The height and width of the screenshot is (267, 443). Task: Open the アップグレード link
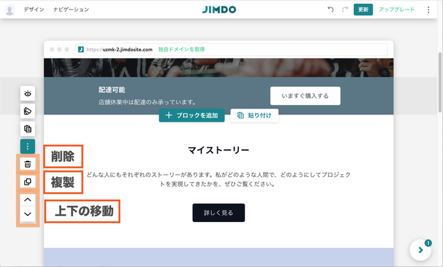pyautogui.click(x=396, y=9)
